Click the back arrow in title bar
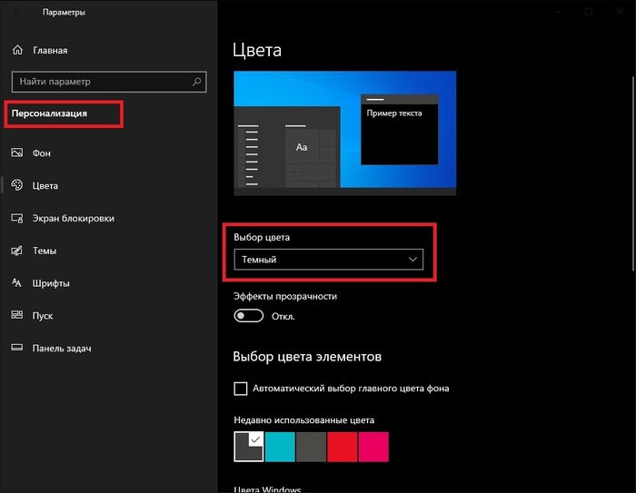636x493 pixels. point(17,12)
